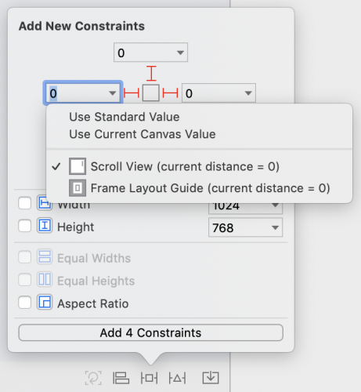Expand the top spacing value dropdown
361x392 pixels.
tap(180, 53)
